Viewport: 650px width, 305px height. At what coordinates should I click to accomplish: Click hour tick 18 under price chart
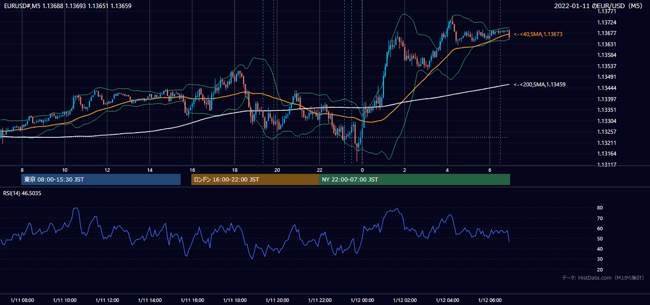coord(234,170)
